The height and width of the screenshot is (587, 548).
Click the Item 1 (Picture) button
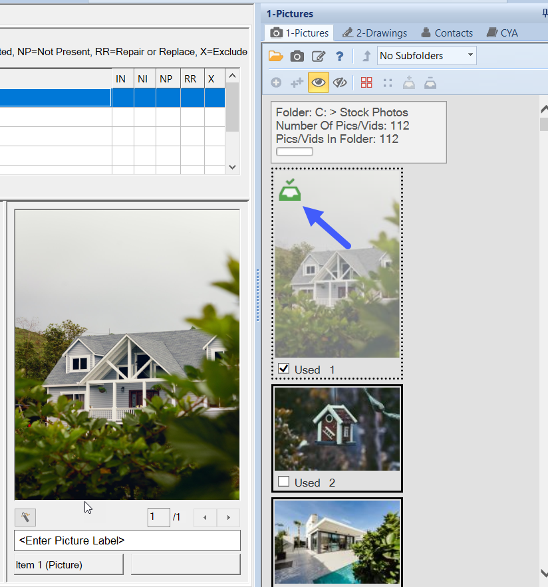point(68,564)
